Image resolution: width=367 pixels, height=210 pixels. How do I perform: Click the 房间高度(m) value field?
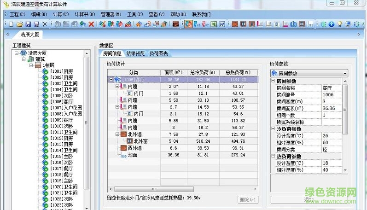pyautogui.click(x=332, y=102)
